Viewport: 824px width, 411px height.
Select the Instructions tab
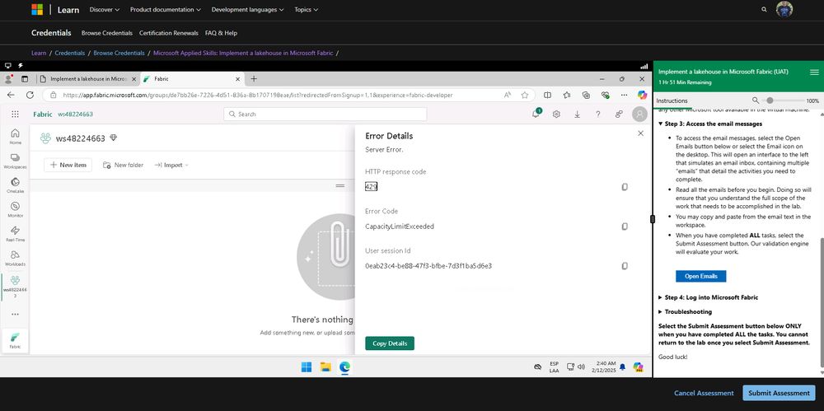tap(672, 100)
